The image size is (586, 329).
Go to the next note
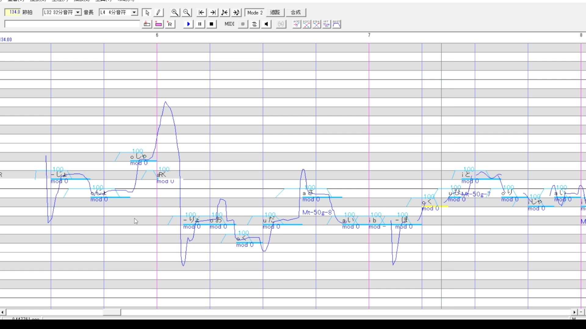pos(237,12)
